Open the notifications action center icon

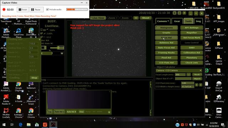click(x=223, y=125)
